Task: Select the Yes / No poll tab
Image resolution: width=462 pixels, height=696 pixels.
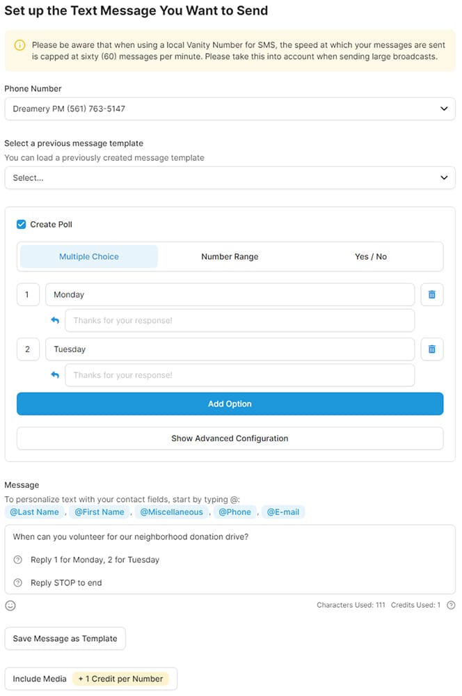Action: (x=370, y=256)
